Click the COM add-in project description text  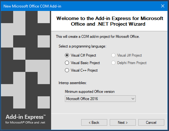98,37
